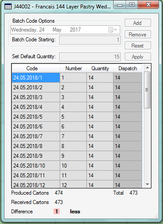This screenshot has width=163, height=224.
Task: Click the scrollbar up arrow
Action: click(x=147, y=68)
